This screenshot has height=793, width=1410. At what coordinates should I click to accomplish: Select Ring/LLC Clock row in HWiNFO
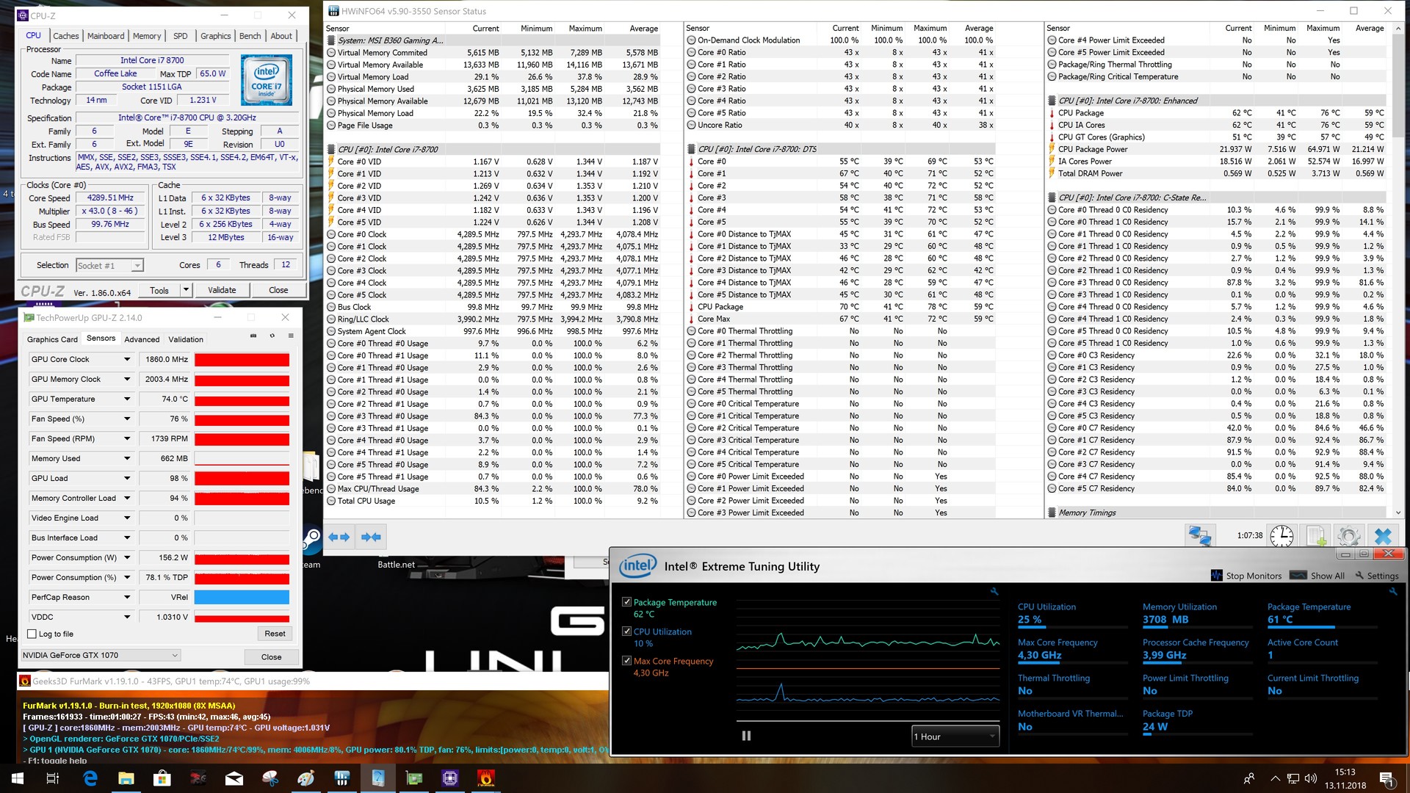[493, 319]
